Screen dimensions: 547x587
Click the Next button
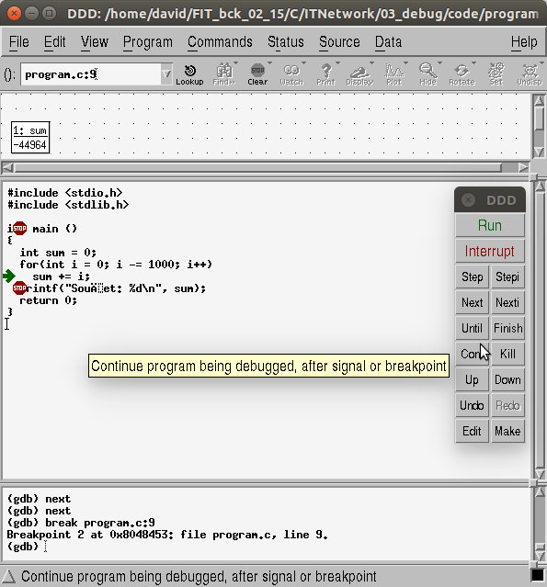[x=472, y=302]
